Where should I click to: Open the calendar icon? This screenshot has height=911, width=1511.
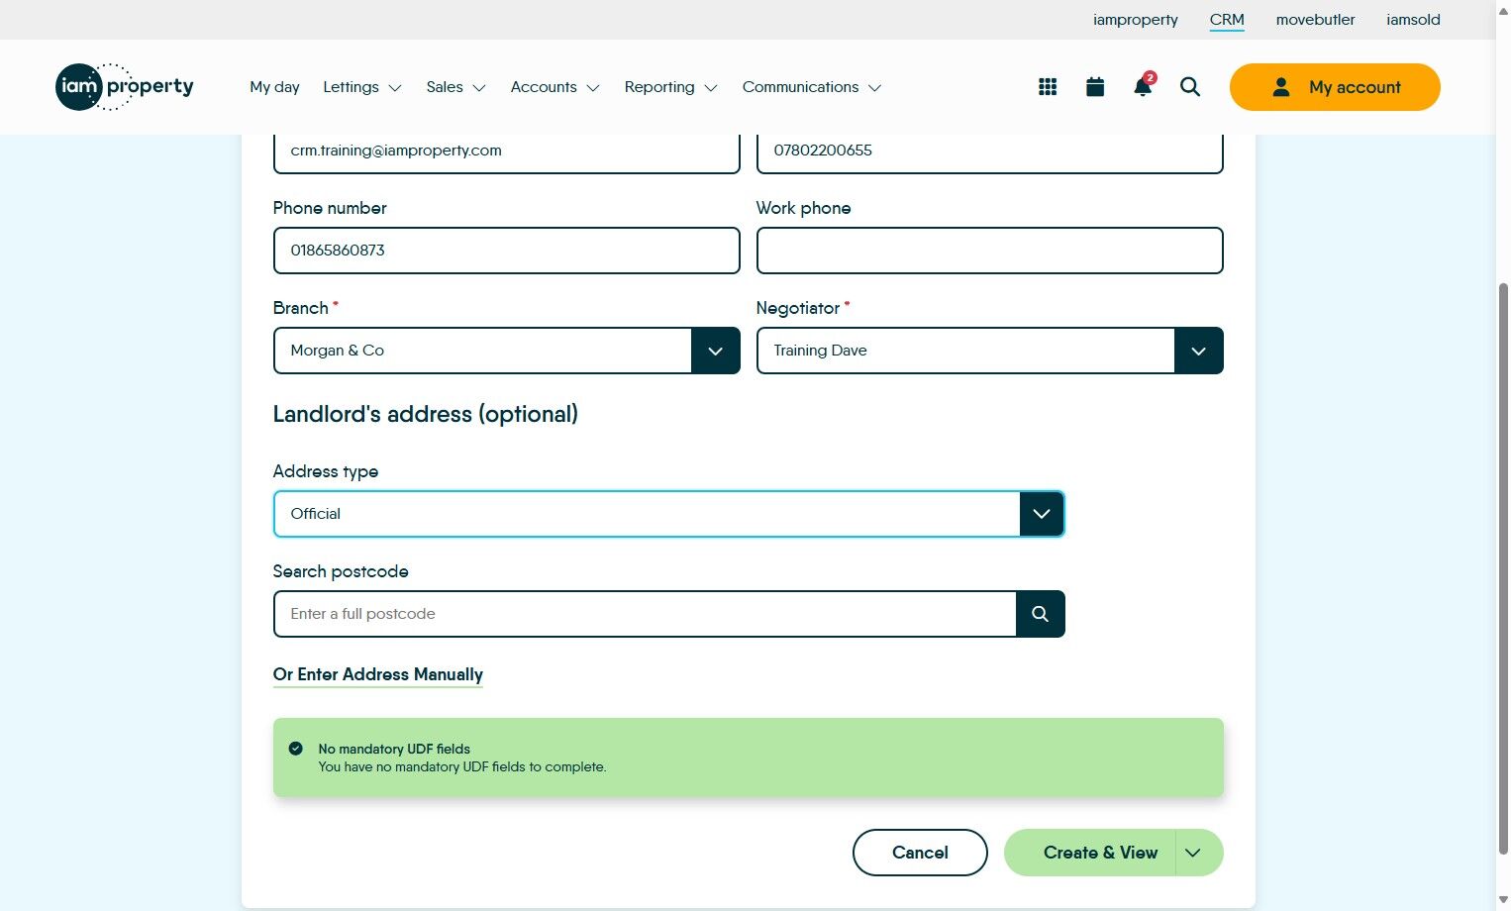pyautogui.click(x=1095, y=87)
